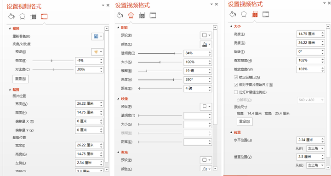Enable 幻灯片最佳比例 checkbox

tap(236, 92)
